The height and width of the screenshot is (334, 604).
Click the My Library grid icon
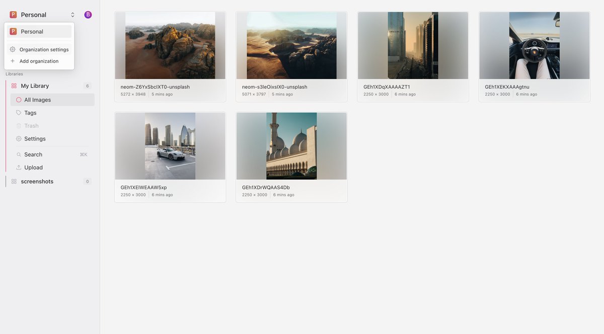click(x=14, y=86)
